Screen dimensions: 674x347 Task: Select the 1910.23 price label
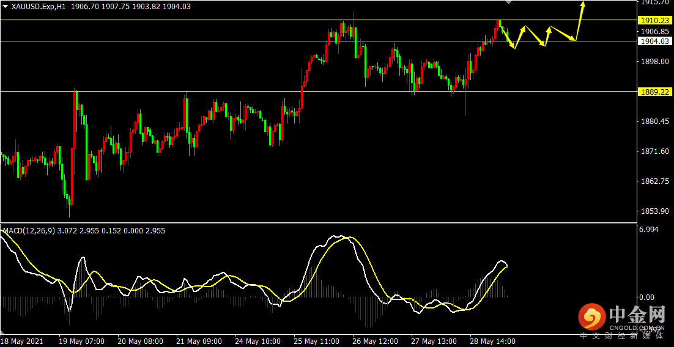coord(654,20)
